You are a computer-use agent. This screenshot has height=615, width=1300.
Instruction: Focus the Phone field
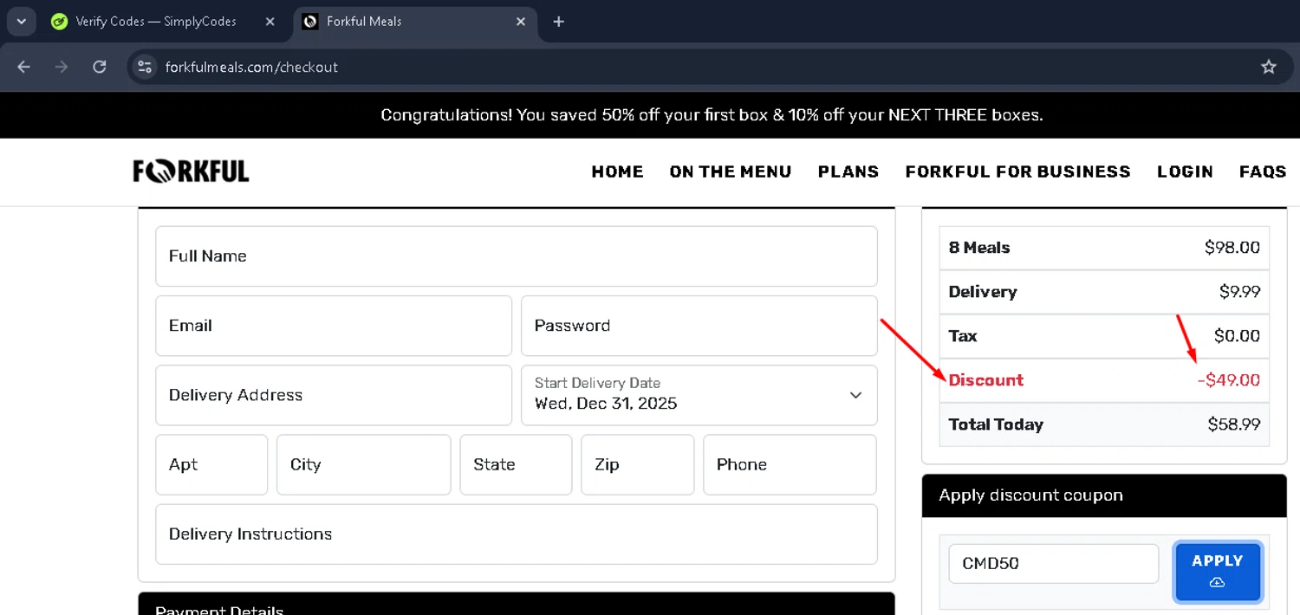[790, 464]
